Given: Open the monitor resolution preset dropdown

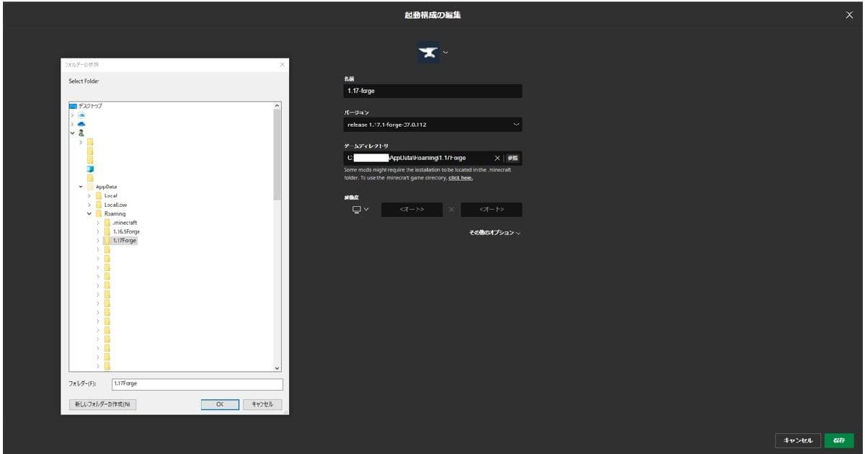Looking at the screenshot, I should pyautogui.click(x=360, y=210).
